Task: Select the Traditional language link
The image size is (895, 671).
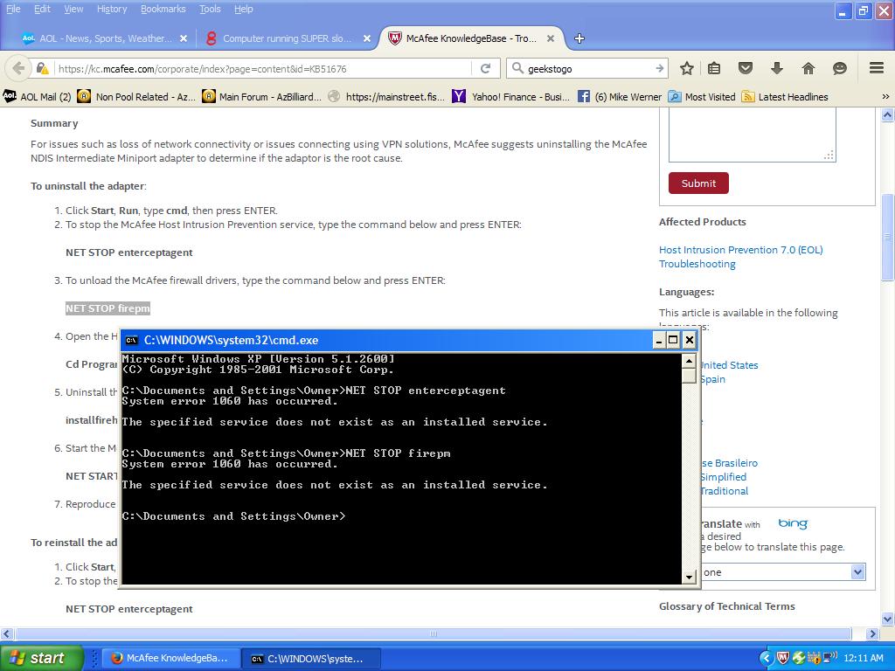Action: (725, 491)
